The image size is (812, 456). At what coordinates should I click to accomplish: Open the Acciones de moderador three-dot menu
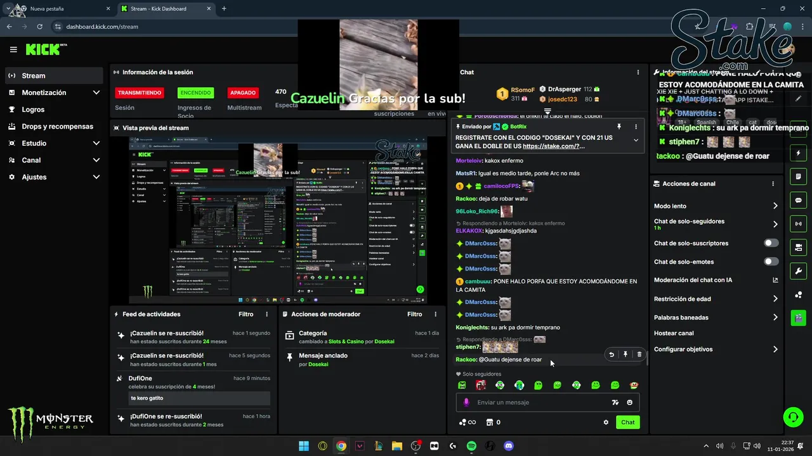click(x=435, y=314)
